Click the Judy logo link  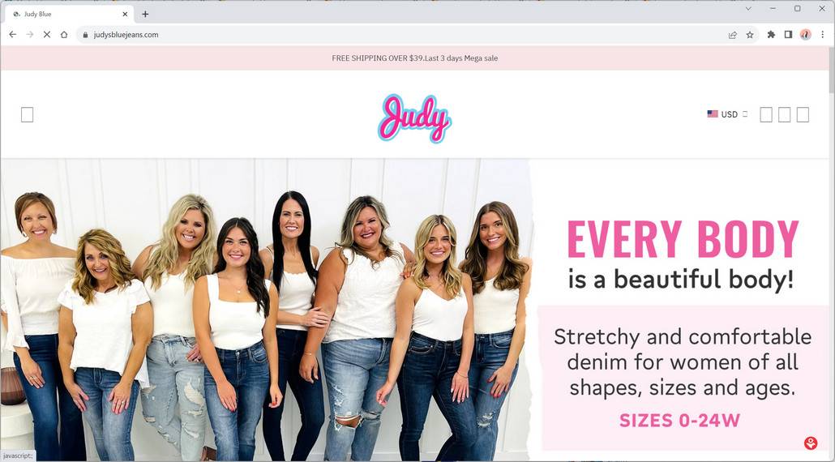tap(415, 118)
